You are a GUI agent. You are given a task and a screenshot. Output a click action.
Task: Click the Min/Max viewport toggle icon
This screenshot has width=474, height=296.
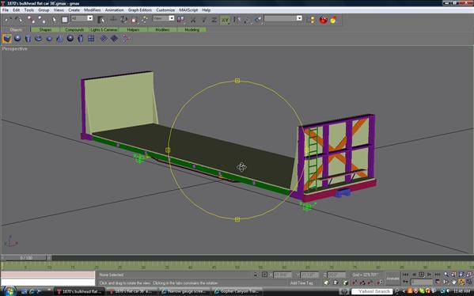click(x=469, y=282)
